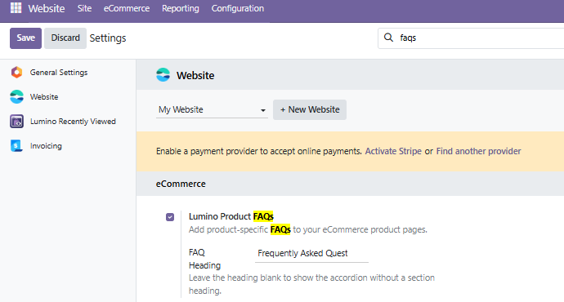This screenshot has height=302, width=564.
Task: Click the FAQ Heading label
Action: (x=204, y=259)
